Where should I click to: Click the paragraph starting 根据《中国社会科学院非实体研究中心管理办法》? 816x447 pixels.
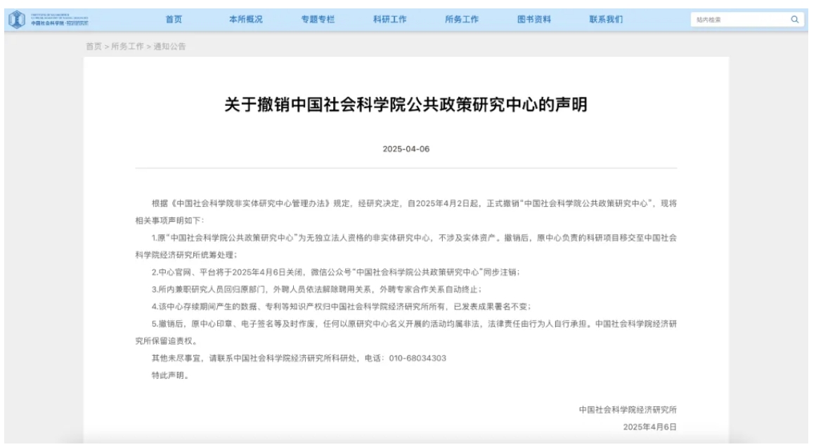(x=406, y=212)
